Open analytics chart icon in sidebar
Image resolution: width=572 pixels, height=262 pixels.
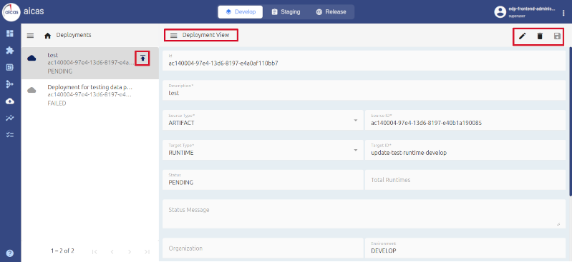(x=10, y=118)
